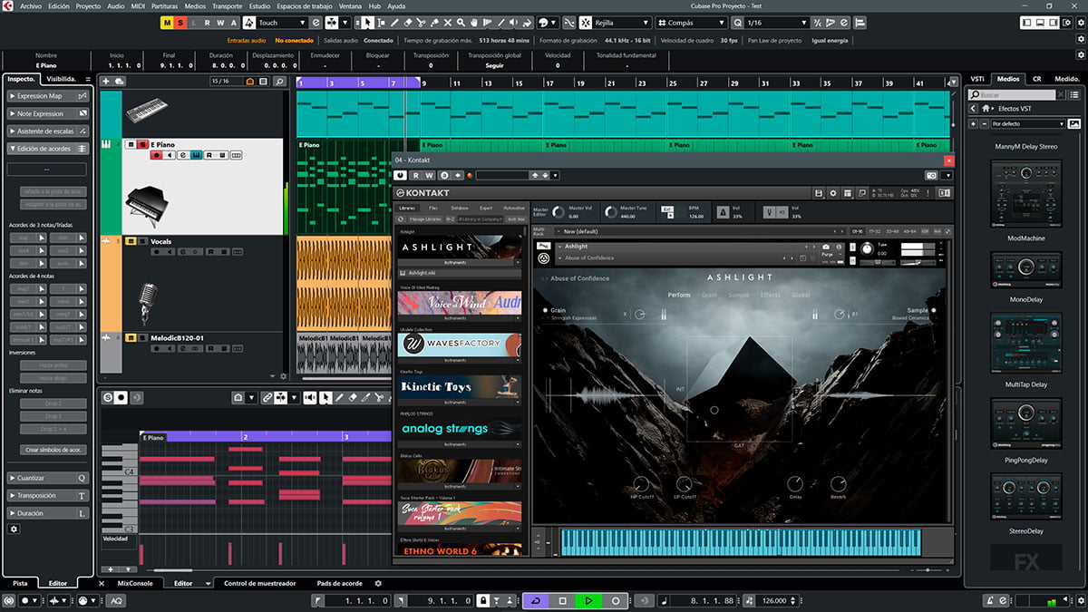Image resolution: width=1088 pixels, height=612 pixels.
Task: Click the AQ auto quantize button
Action: [x=117, y=600]
